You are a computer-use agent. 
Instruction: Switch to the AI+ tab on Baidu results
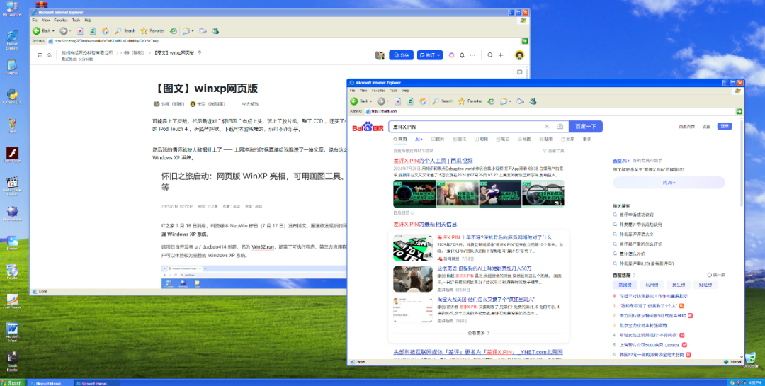(x=419, y=139)
